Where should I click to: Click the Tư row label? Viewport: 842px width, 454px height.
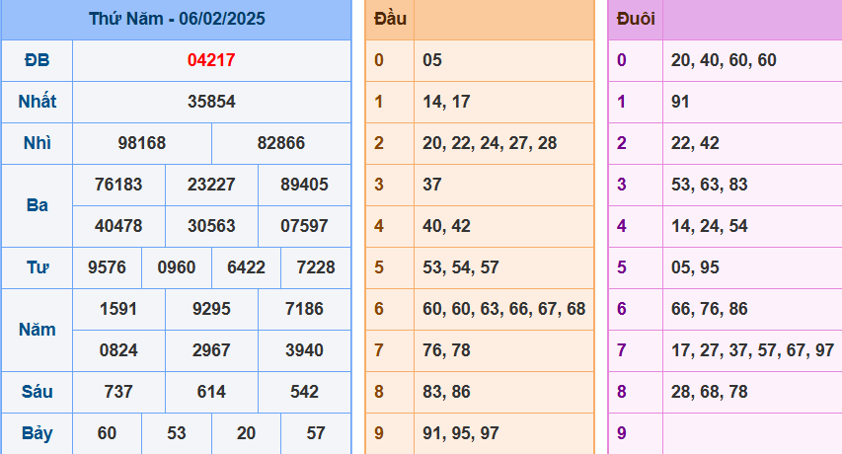(38, 267)
